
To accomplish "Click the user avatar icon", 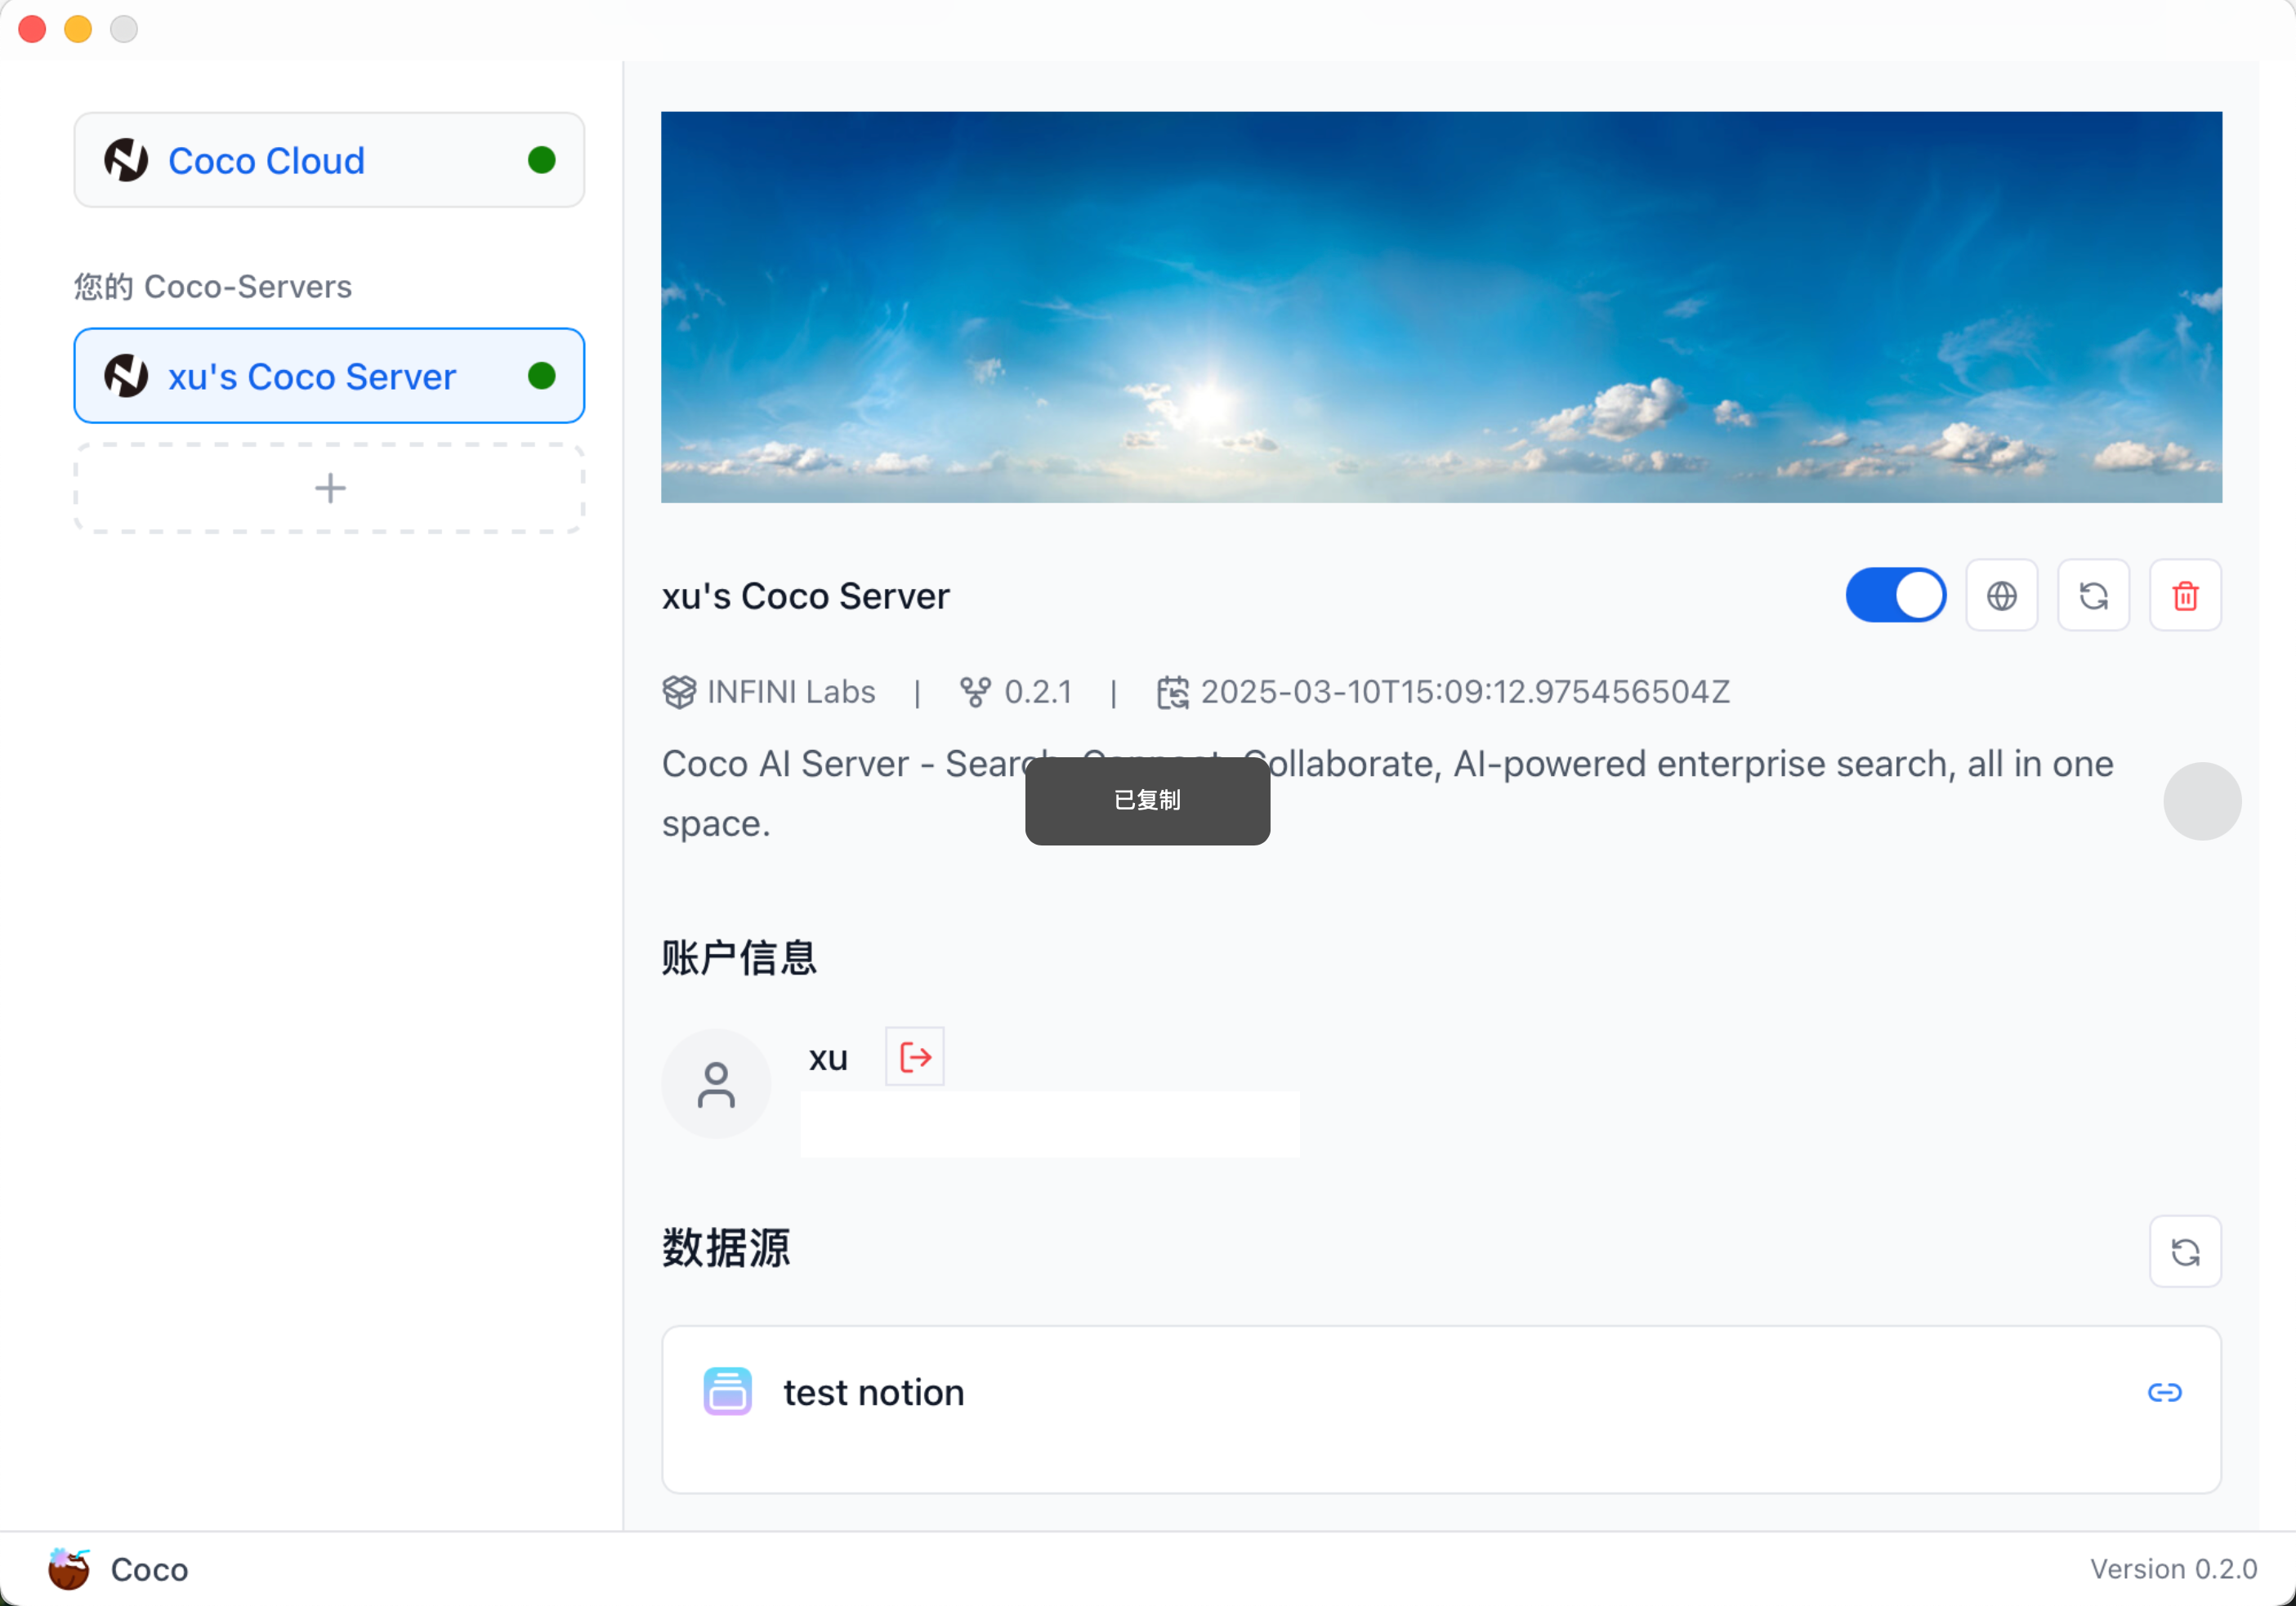I will 716,1085.
